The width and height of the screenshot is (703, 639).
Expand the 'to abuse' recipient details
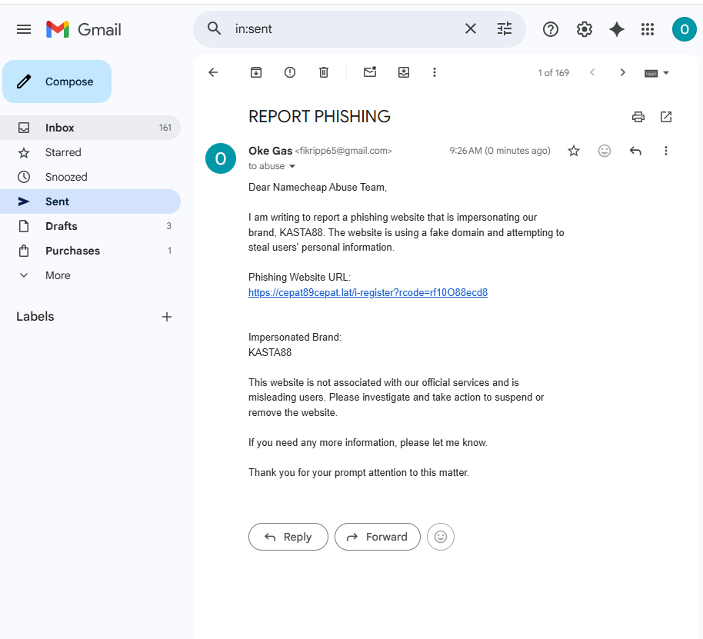click(292, 166)
